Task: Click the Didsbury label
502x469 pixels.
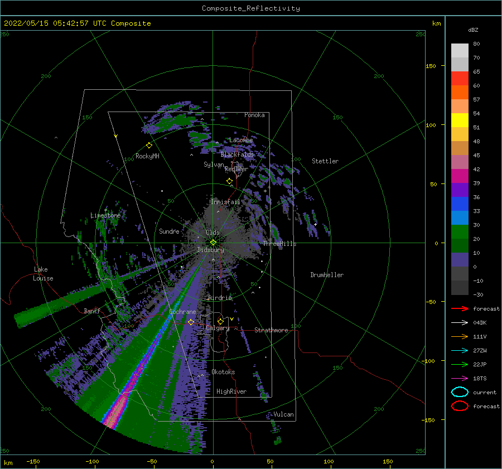Action: (x=210, y=250)
